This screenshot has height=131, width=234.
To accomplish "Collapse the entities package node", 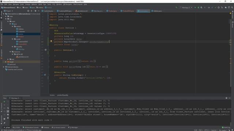I will (x=12, y=27).
